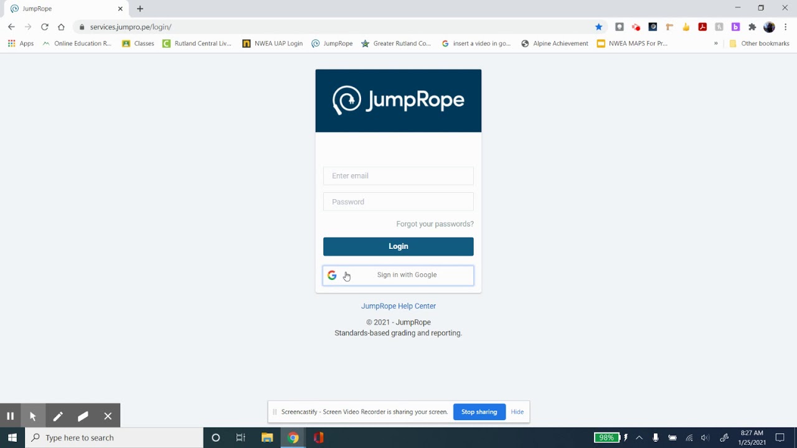797x448 pixels.
Task: Click the JumpRope logo banner
Action: [398, 101]
